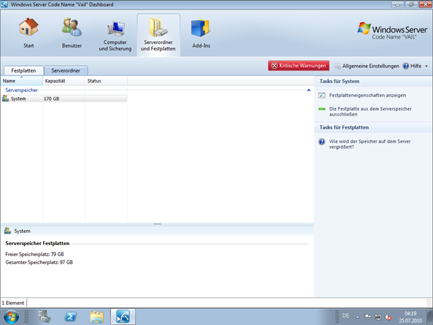The image size is (433, 325).
Task: Open Windows Explorer from the taskbar
Action: (x=97, y=317)
